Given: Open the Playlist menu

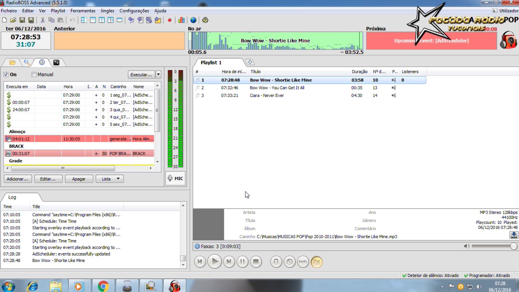Looking at the screenshot, I should [x=58, y=11].
